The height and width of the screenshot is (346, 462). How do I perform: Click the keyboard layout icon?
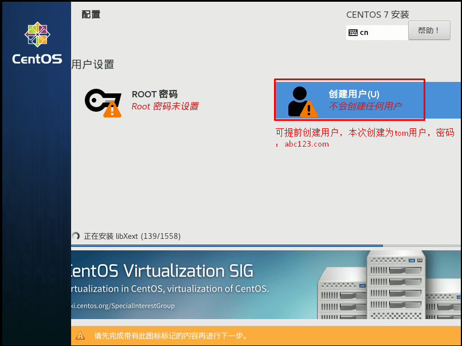pos(353,33)
